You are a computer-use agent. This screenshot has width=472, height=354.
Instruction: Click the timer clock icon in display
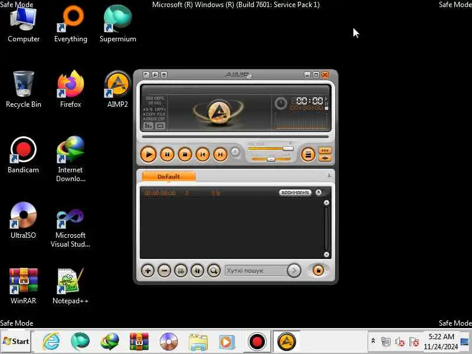(x=281, y=103)
